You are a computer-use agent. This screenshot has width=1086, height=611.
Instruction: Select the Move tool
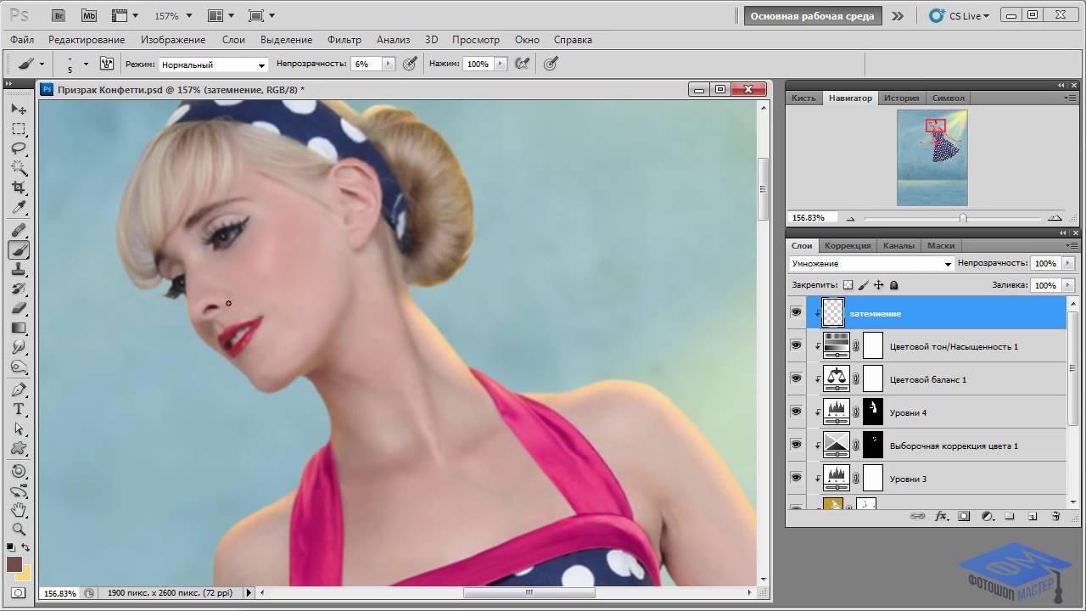(x=19, y=109)
